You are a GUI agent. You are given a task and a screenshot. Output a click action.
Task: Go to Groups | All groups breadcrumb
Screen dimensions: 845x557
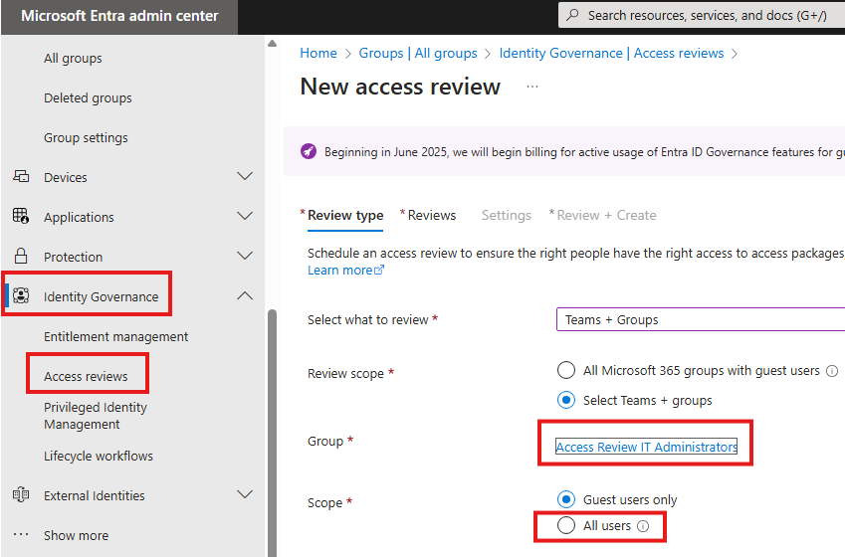pyautogui.click(x=418, y=54)
